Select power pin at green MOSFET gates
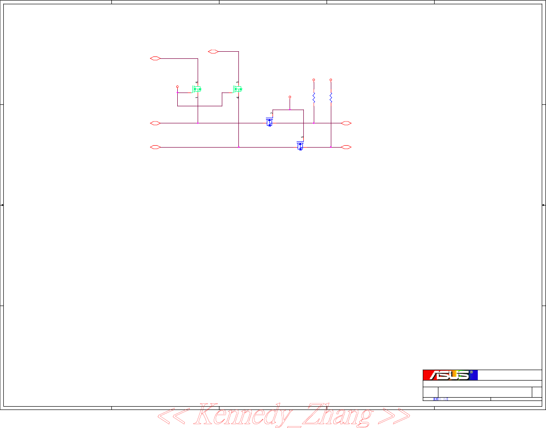The width and height of the screenshot is (546, 428). 177,86
